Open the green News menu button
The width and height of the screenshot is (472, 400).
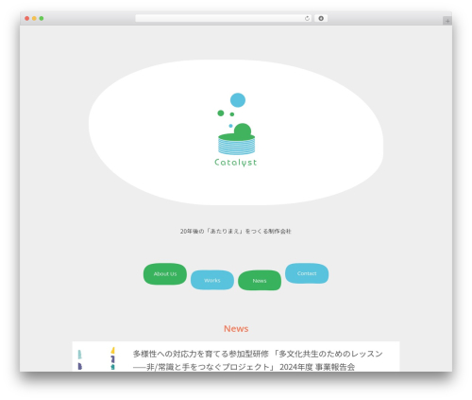click(x=260, y=280)
